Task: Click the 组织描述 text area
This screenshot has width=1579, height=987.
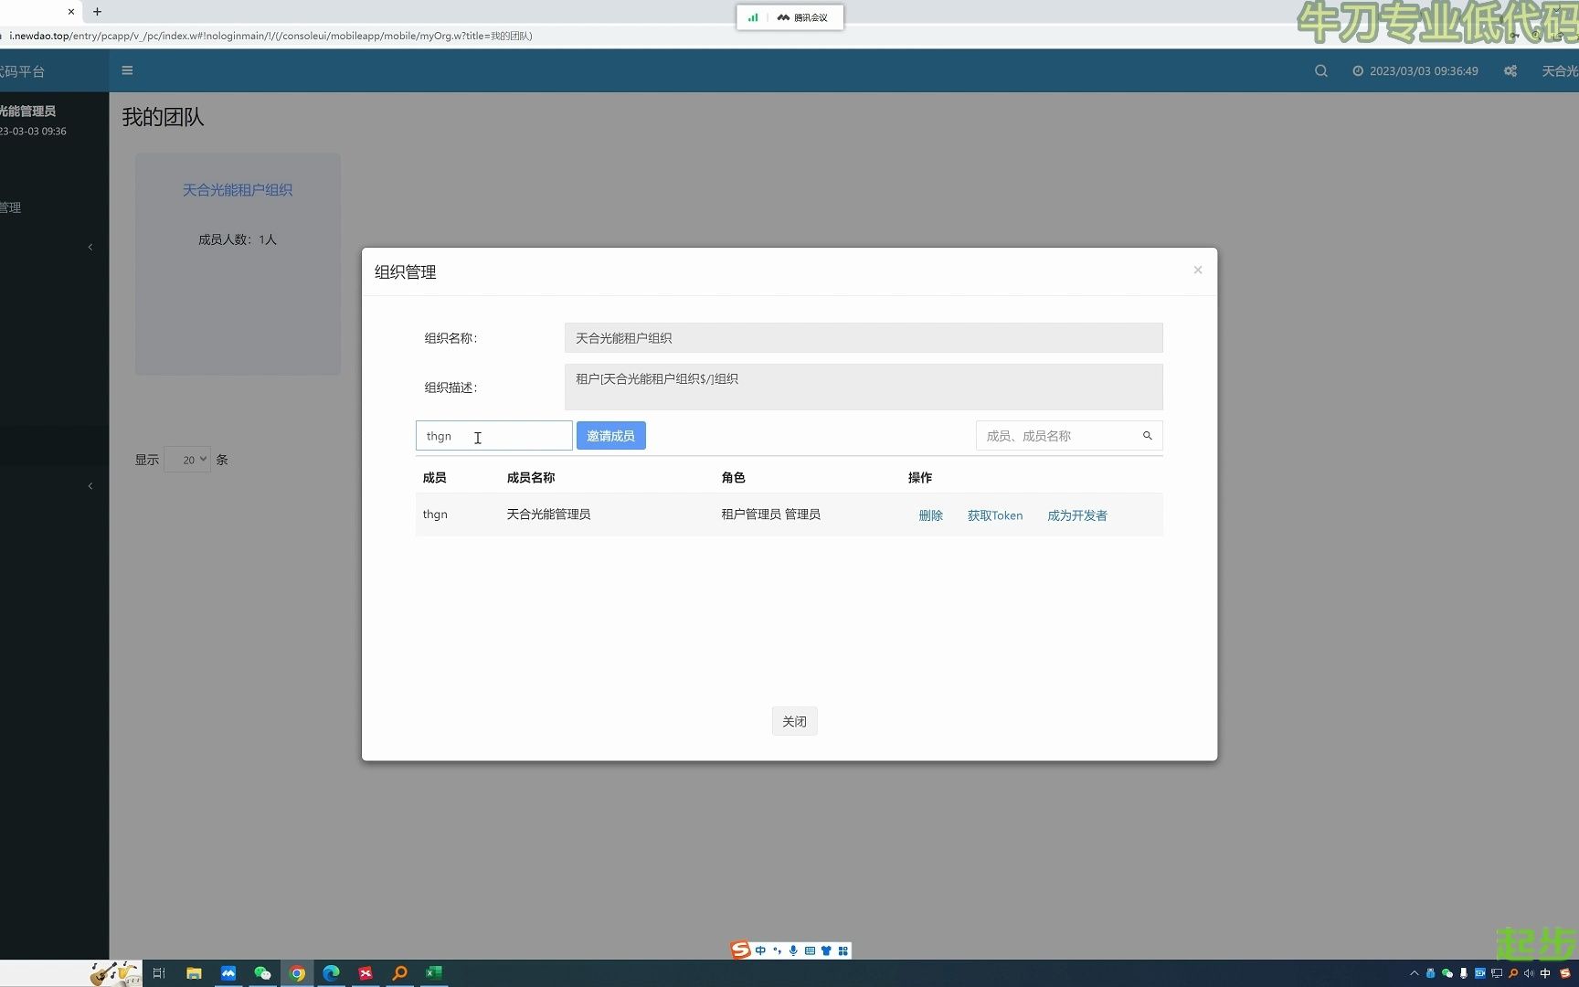Action: pos(864,387)
